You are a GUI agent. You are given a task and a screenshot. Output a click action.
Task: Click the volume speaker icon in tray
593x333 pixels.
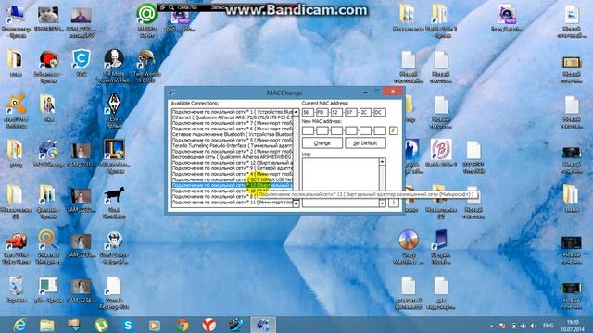click(534, 325)
